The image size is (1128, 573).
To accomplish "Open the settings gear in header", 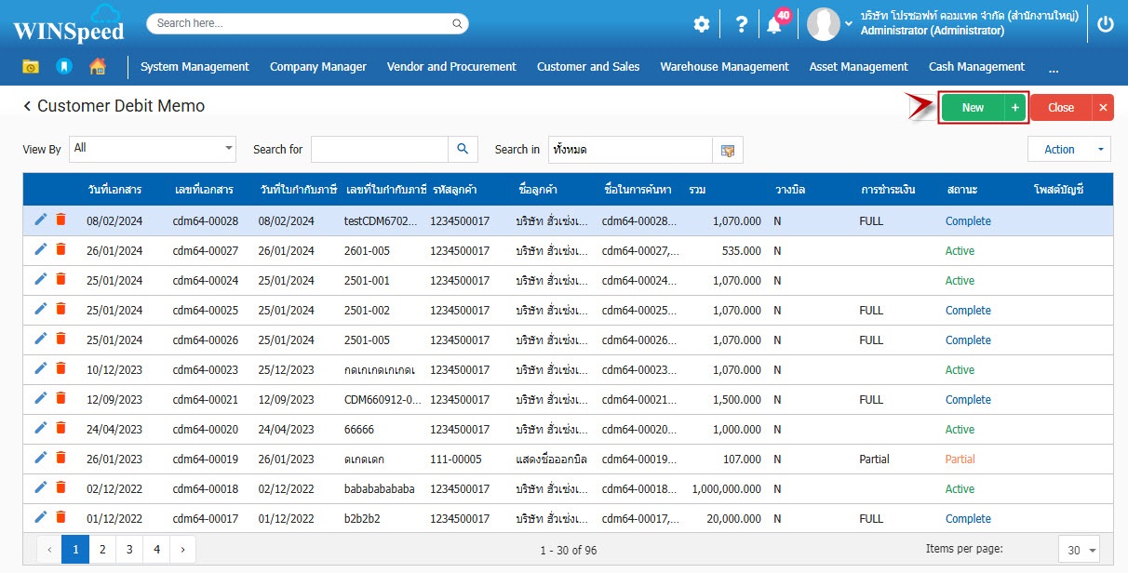I will click(702, 24).
